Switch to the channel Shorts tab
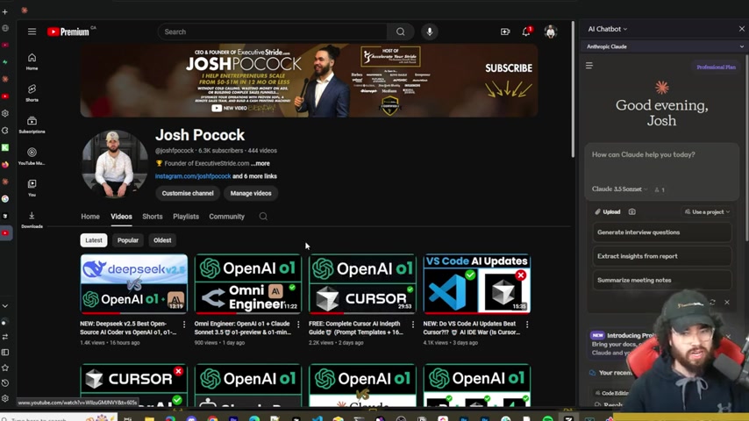This screenshot has width=749, height=421. click(153, 217)
